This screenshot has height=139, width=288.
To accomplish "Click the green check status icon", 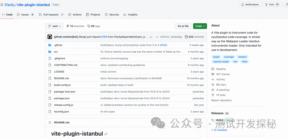I will pyautogui.click(x=157, y=37).
